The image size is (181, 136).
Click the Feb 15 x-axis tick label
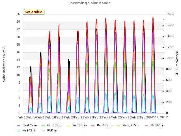[x=22, y=117]
